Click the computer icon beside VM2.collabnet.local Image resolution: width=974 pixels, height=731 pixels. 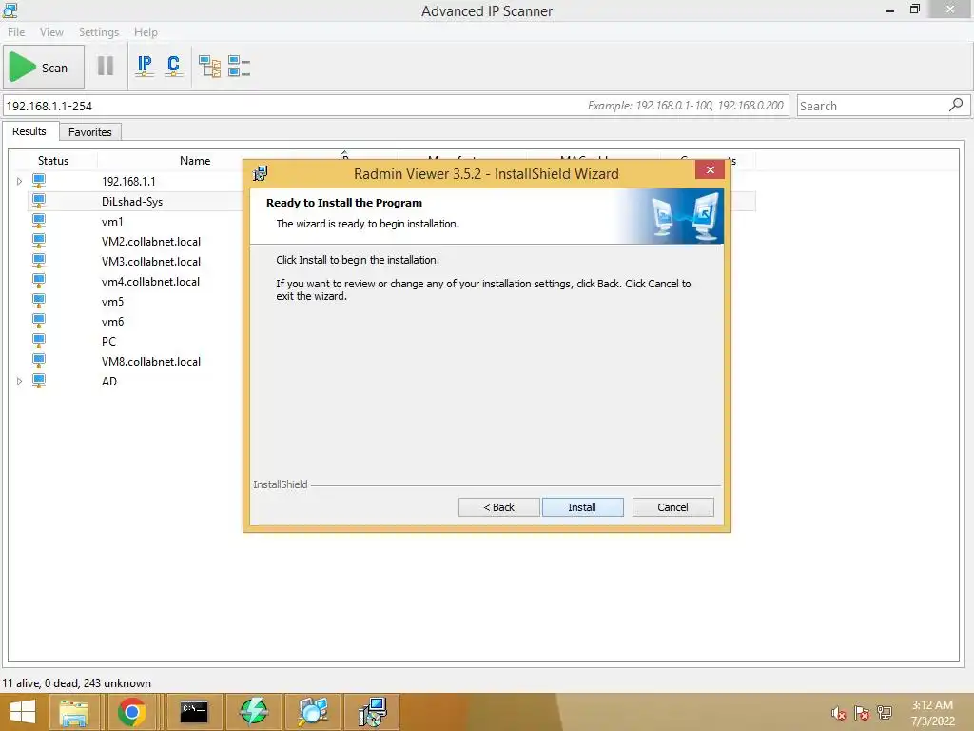tap(39, 241)
